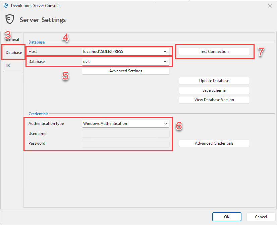Click the Authentication type label
277x225 pixels.
46,124
